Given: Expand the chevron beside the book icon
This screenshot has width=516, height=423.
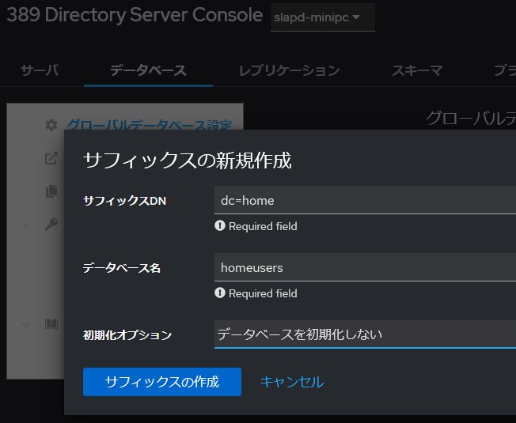Looking at the screenshot, I should point(26,324).
